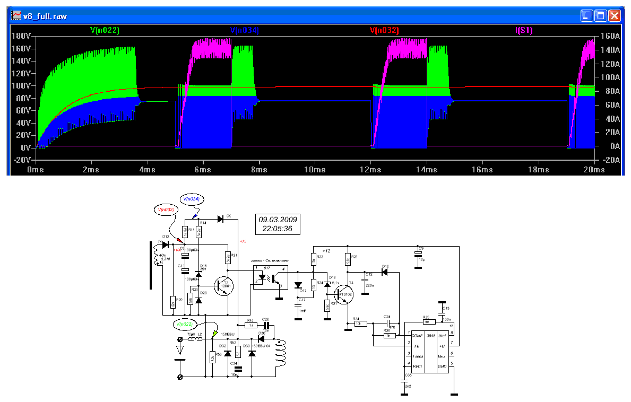Click the magenta I(S1) trace label
The image size is (631, 402).
coord(523,31)
